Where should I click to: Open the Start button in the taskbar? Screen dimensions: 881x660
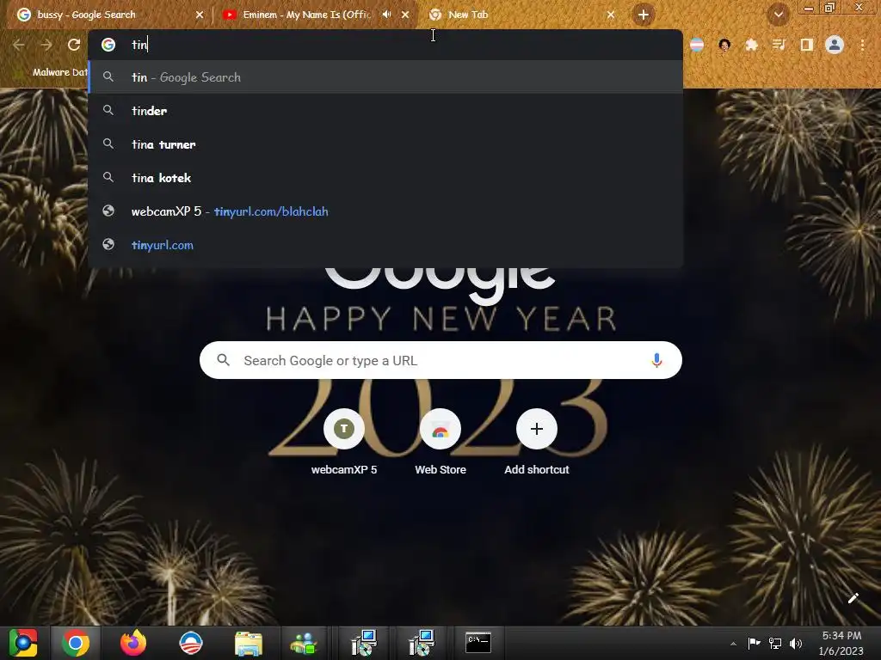[23, 643]
